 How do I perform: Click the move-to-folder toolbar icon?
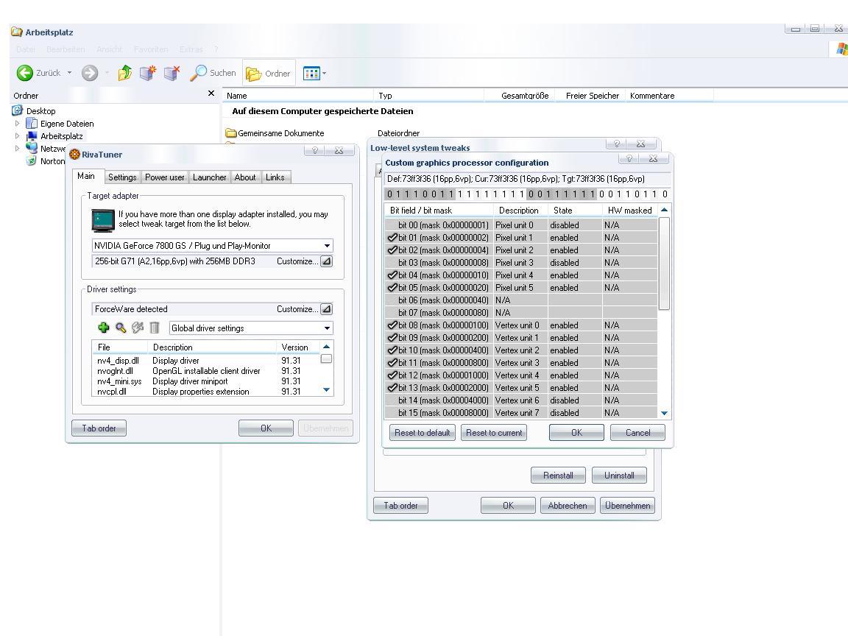point(148,72)
